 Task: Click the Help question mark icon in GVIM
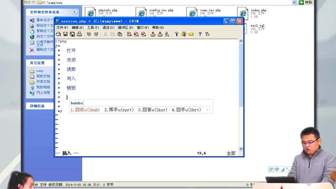pos(200,34)
